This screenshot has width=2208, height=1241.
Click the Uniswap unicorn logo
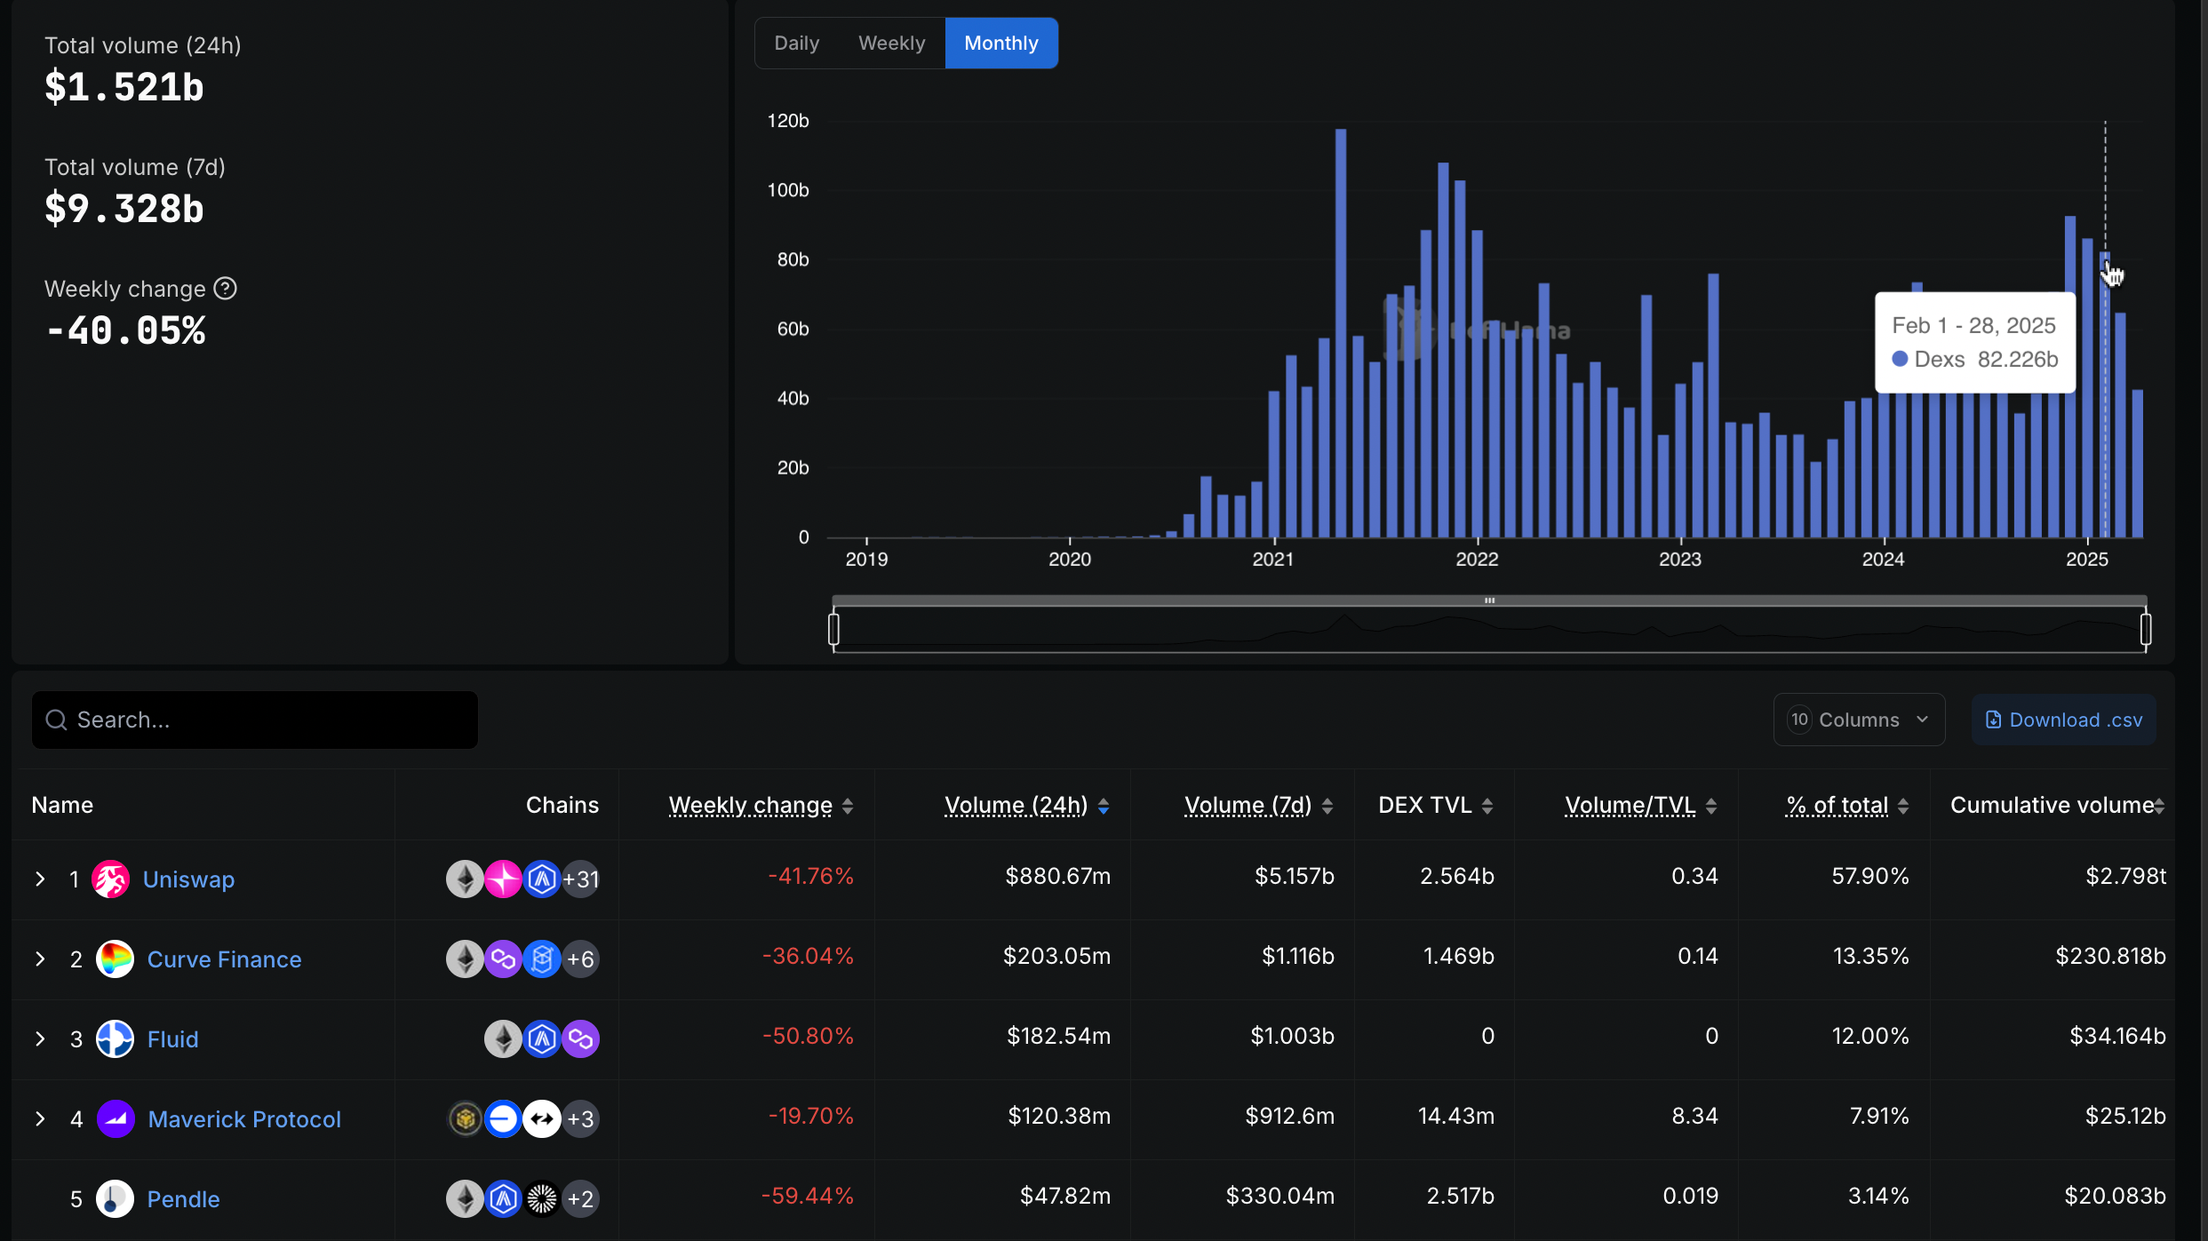[x=111, y=879]
